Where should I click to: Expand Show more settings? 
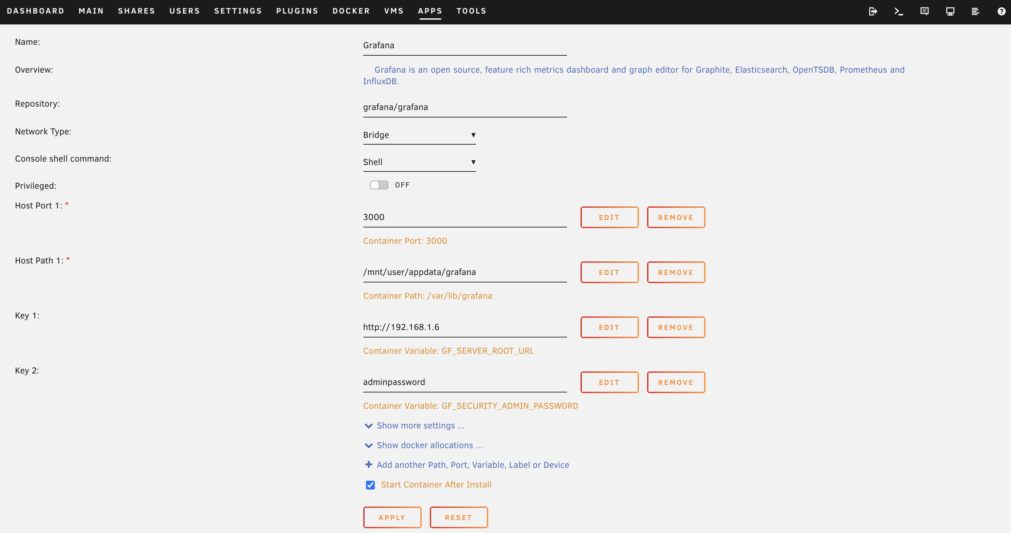point(420,425)
